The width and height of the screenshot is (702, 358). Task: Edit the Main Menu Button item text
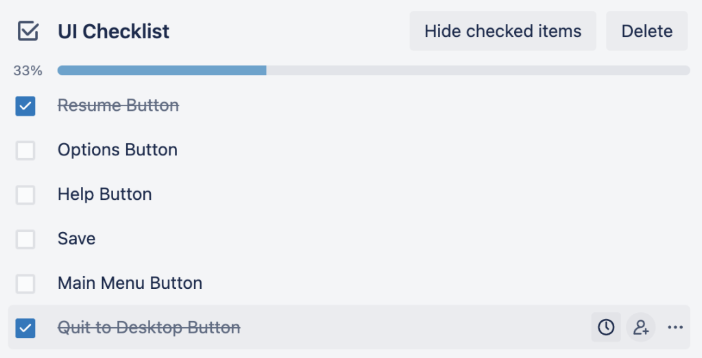click(x=130, y=283)
